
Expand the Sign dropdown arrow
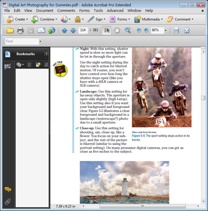click(105, 19)
